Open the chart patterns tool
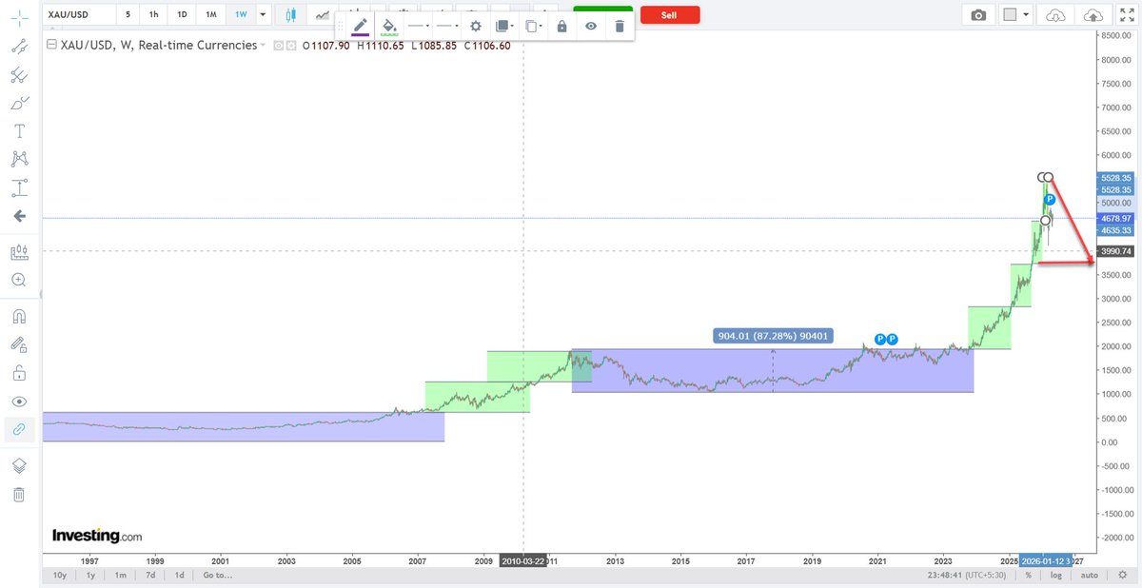 pyautogui.click(x=19, y=159)
